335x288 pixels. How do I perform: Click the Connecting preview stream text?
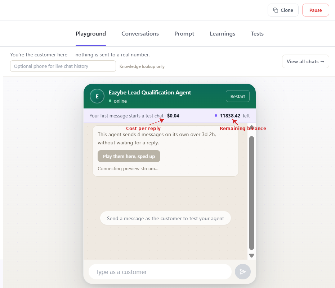128,168
